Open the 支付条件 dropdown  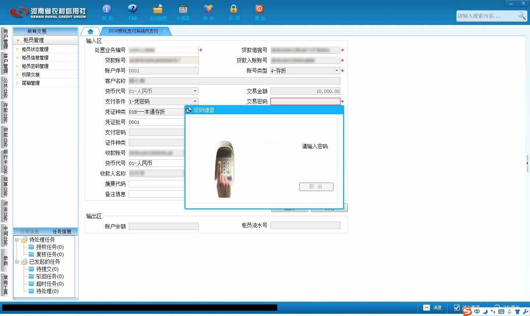[195, 101]
